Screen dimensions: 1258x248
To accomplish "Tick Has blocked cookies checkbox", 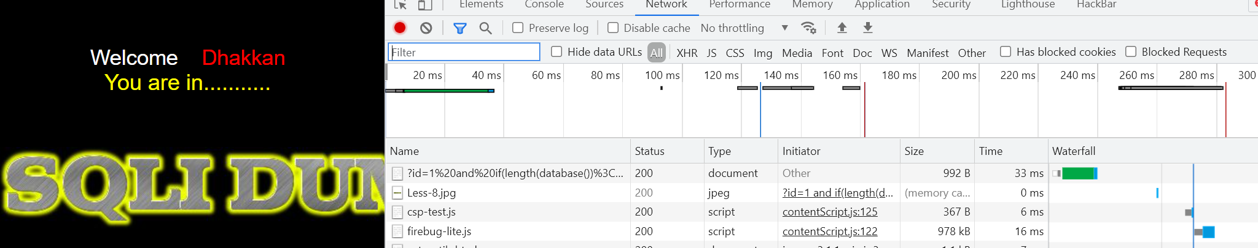I will pos(1006,51).
